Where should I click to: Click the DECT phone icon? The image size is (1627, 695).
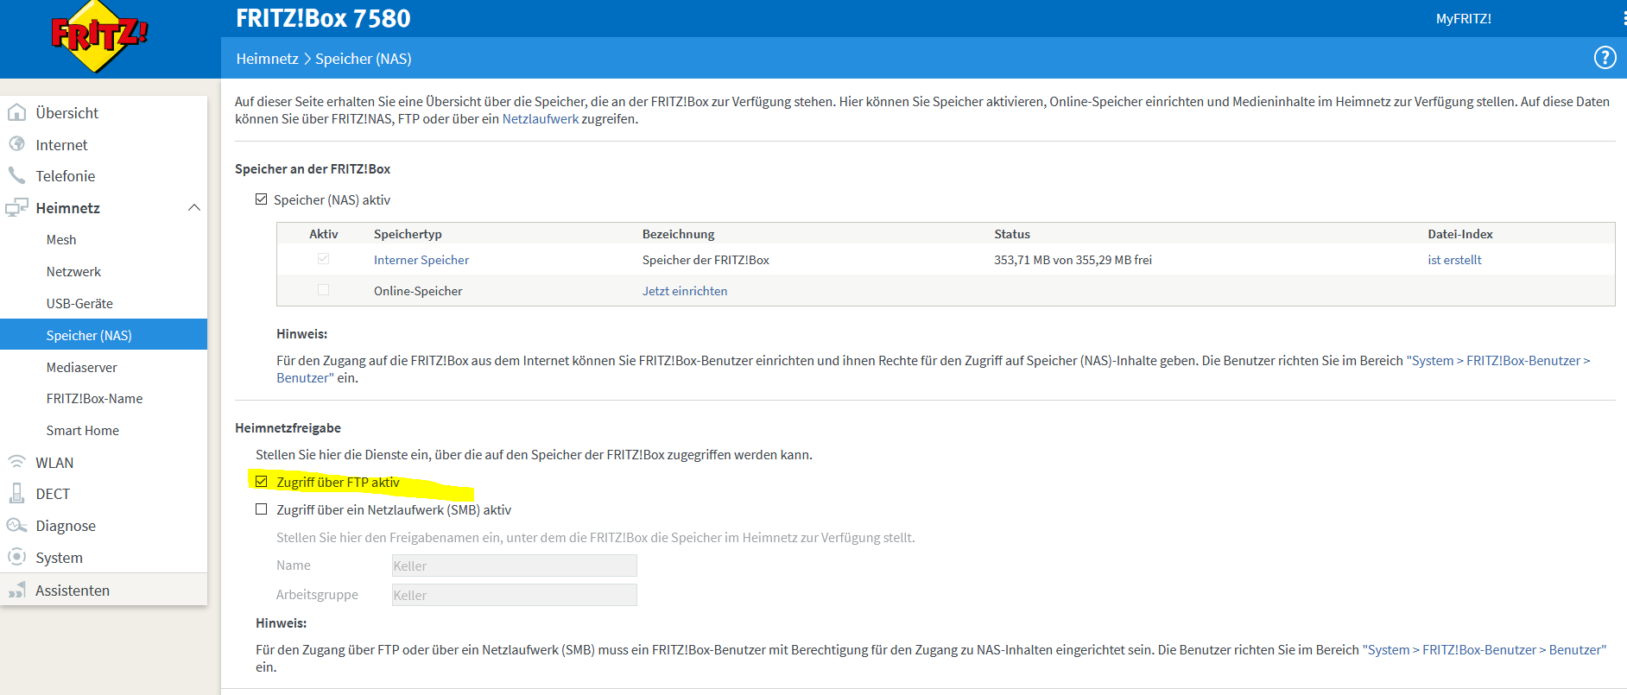point(16,493)
